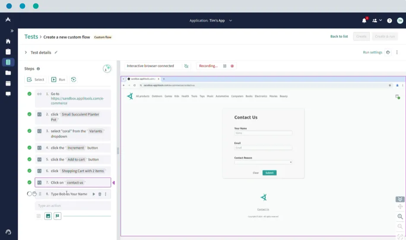Play step 8 Type Bob as Your Name
The height and width of the screenshot is (240, 406).
point(94,194)
